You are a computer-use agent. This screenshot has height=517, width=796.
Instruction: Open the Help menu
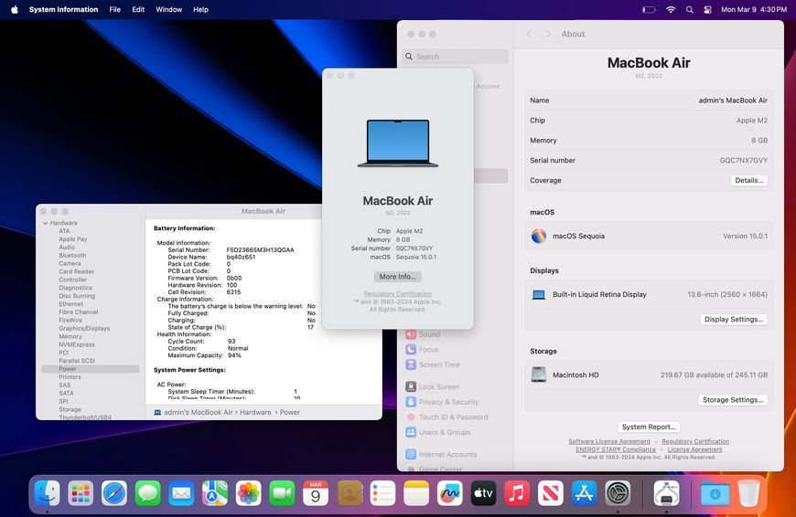tap(200, 10)
